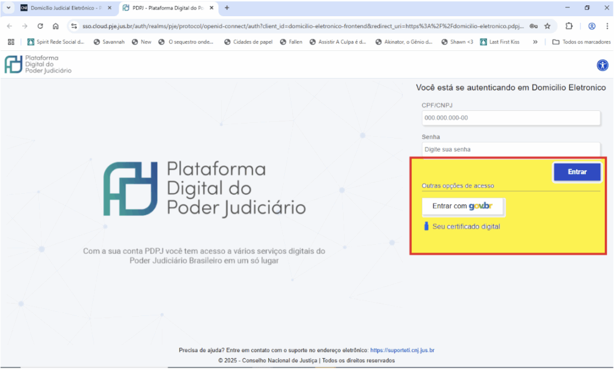Open the extensions puzzle icon
Image resolution: width=614 pixels, height=370 pixels.
(569, 26)
